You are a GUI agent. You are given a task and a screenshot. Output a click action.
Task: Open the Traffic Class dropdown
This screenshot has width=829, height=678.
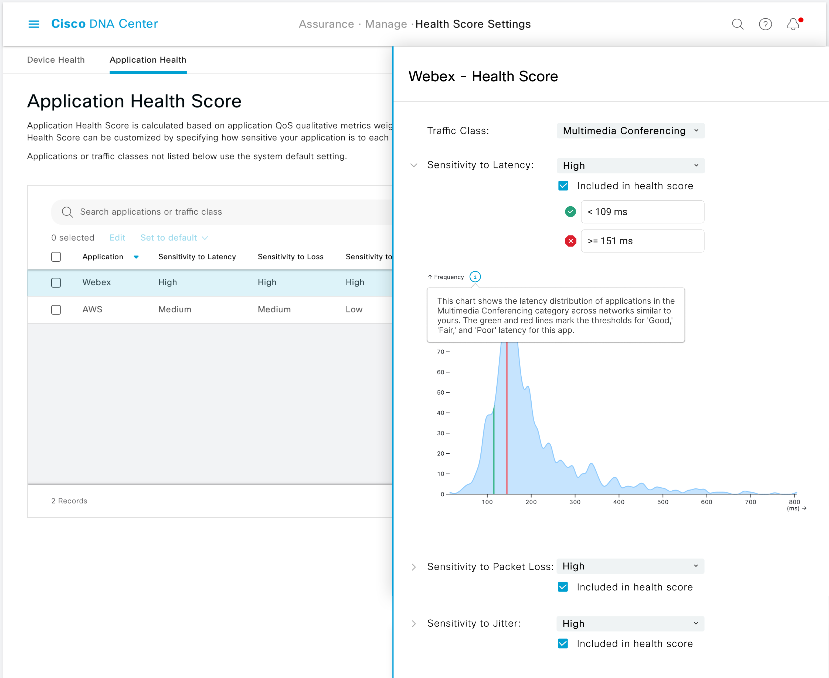click(x=630, y=131)
